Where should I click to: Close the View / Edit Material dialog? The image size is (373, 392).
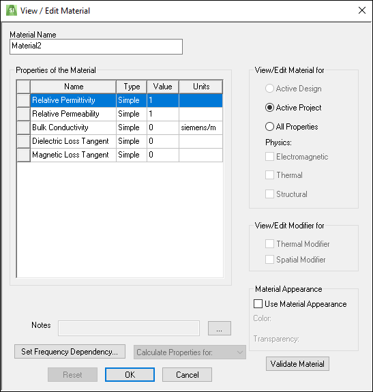click(x=362, y=10)
